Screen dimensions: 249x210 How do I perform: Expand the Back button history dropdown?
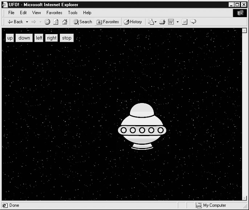[27, 22]
